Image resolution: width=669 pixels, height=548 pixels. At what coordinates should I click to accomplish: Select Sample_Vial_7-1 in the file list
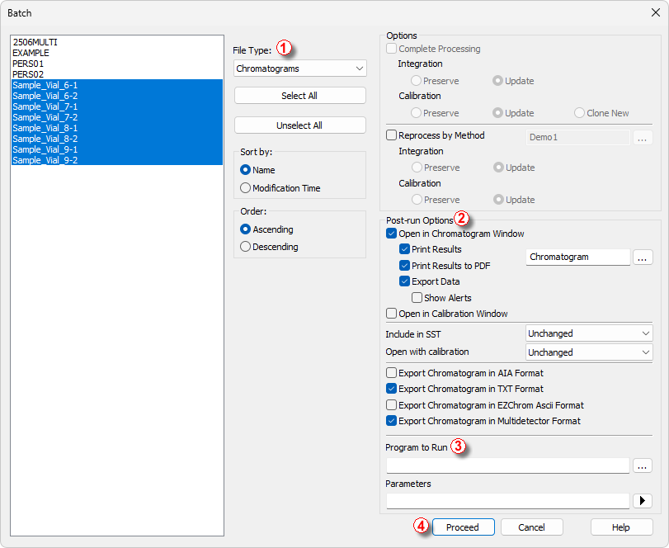(x=45, y=106)
